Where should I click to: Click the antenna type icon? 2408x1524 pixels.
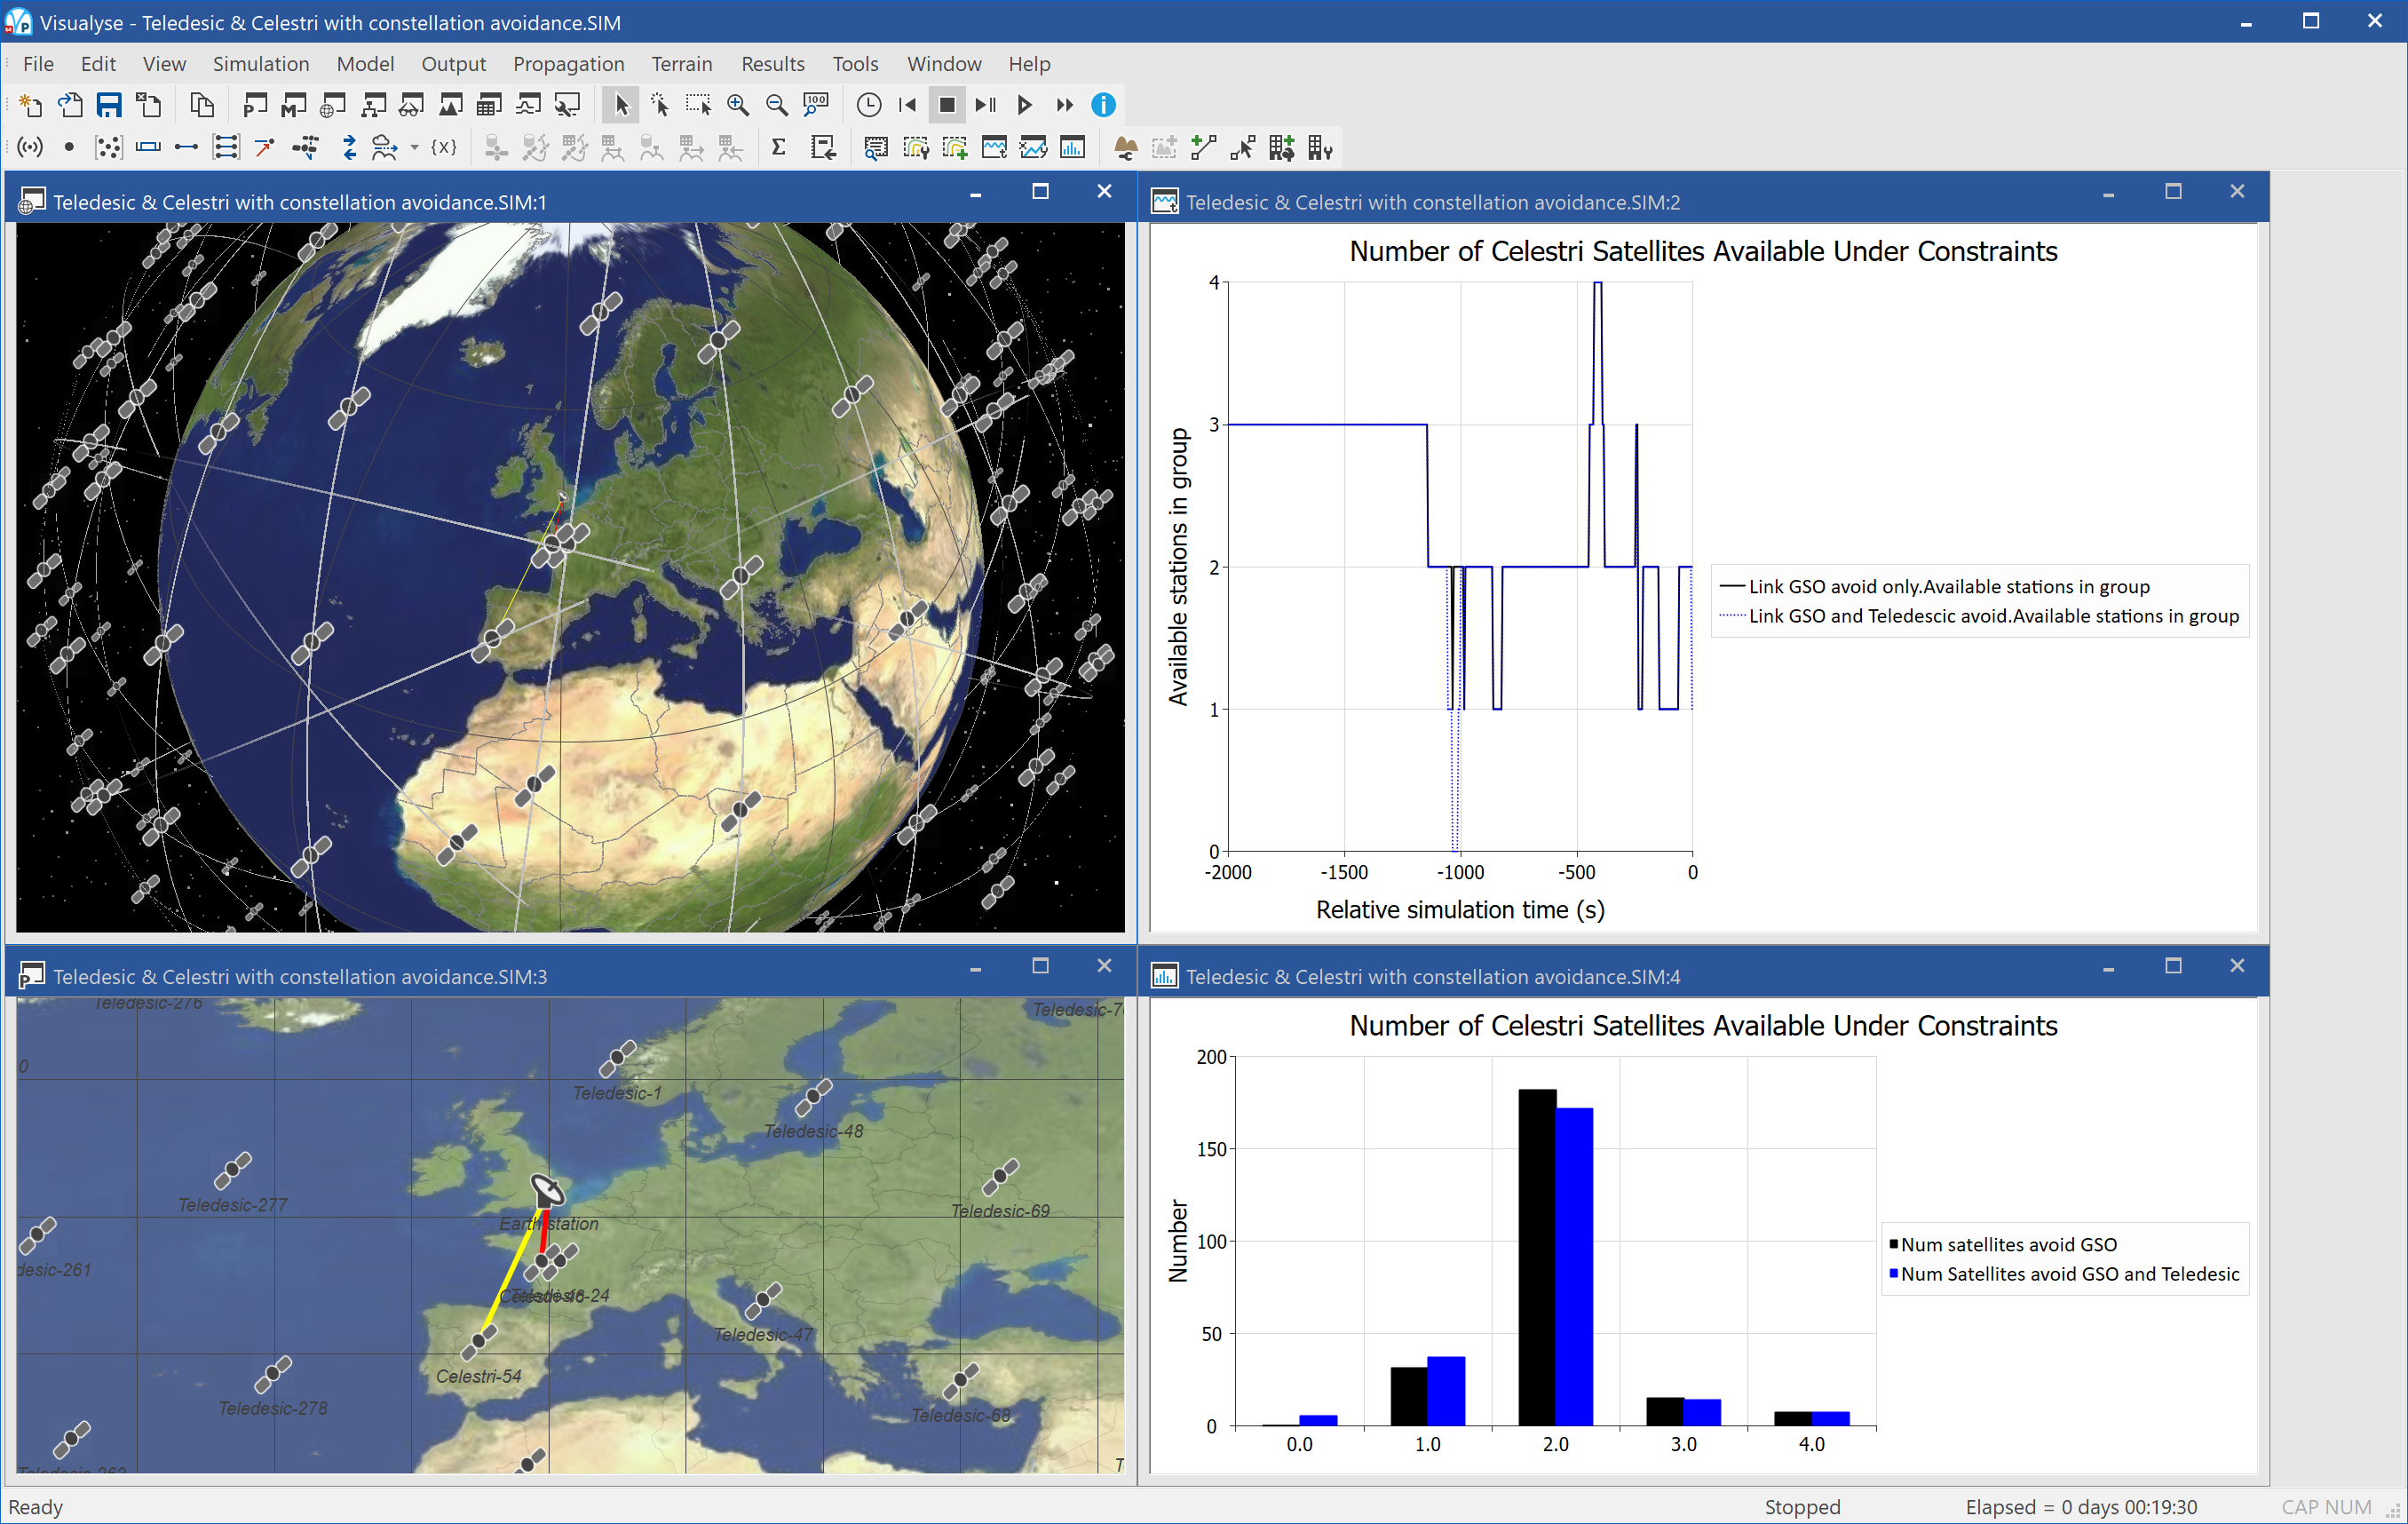point(30,148)
